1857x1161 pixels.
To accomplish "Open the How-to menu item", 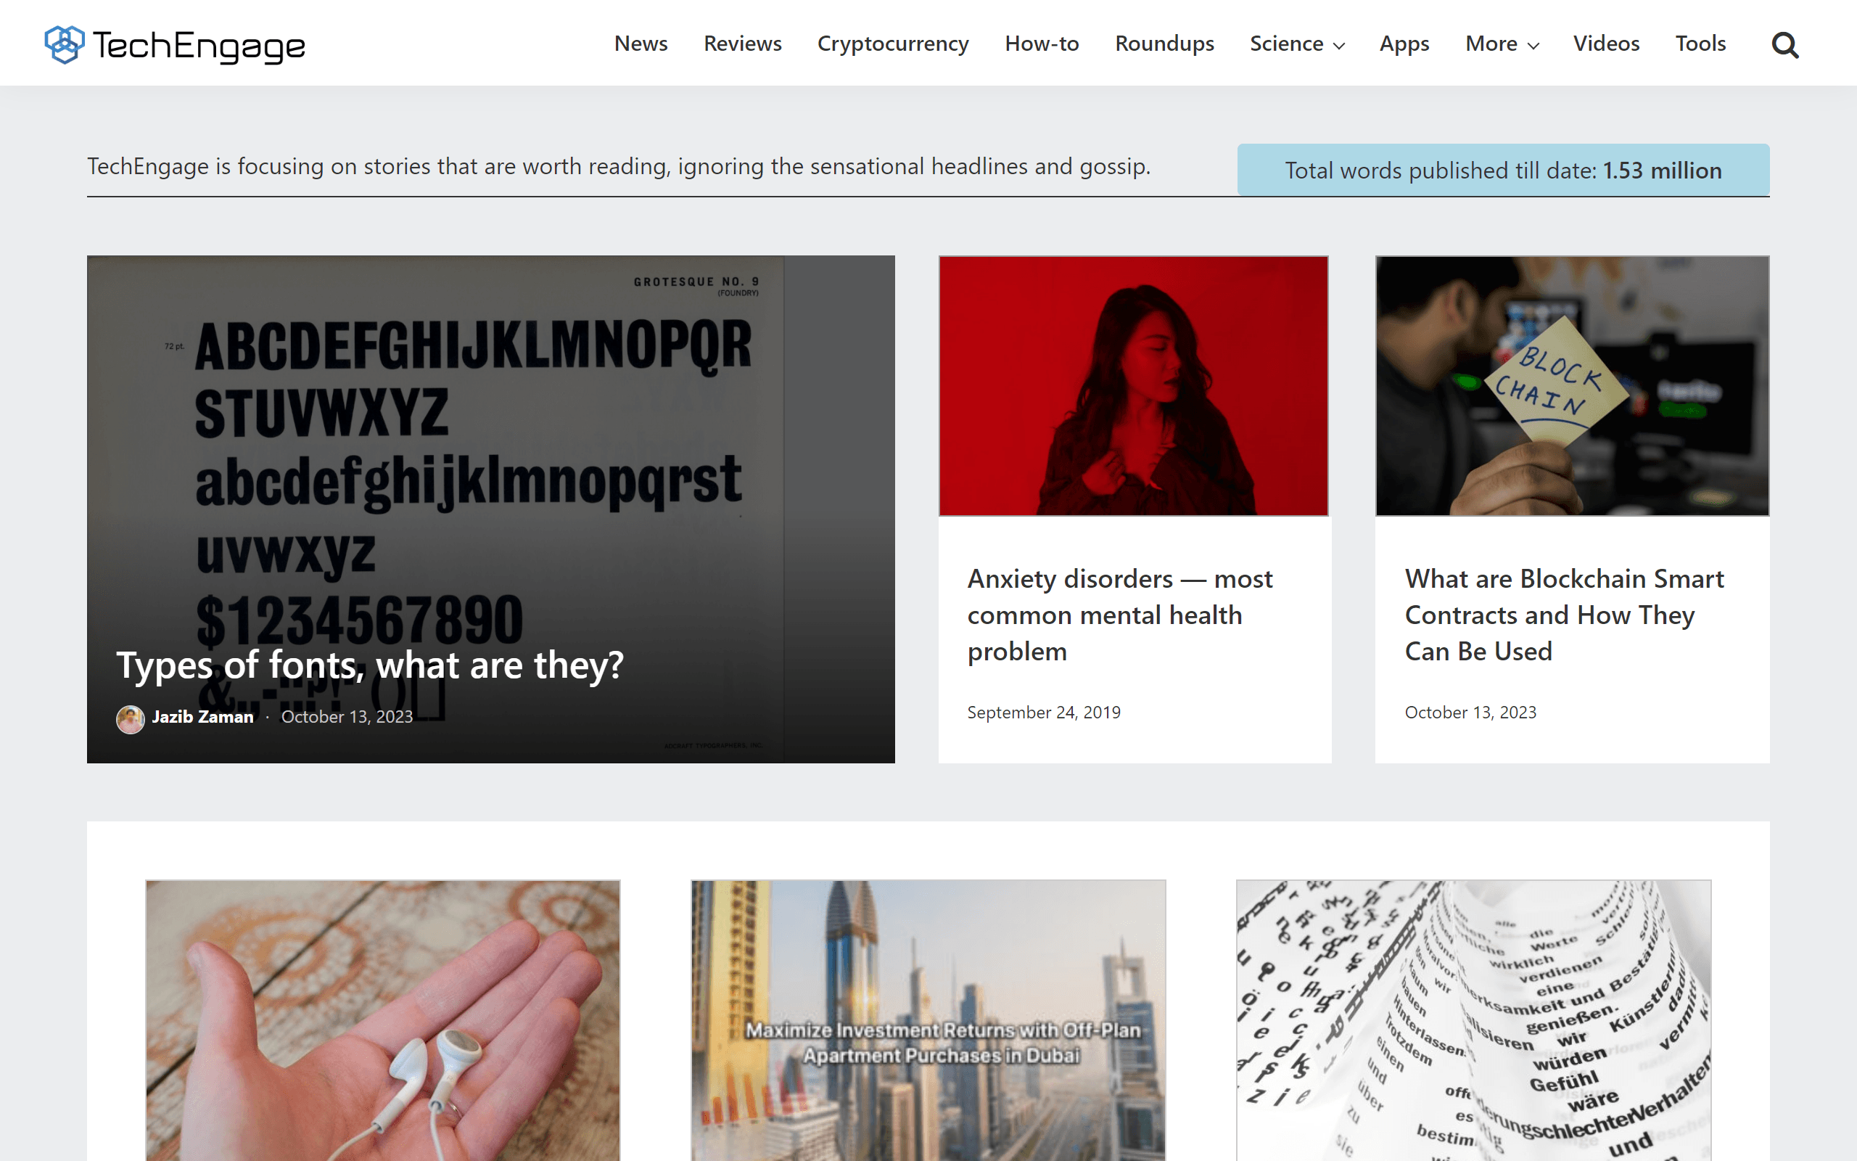I will tap(1042, 44).
